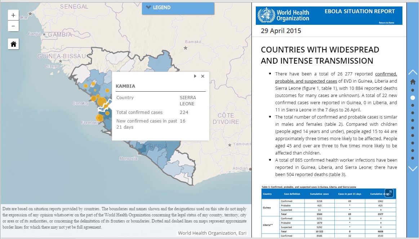Click the World Health Organization logo
The height and width of the screenshot is (239, 419).
coord(284,15)
